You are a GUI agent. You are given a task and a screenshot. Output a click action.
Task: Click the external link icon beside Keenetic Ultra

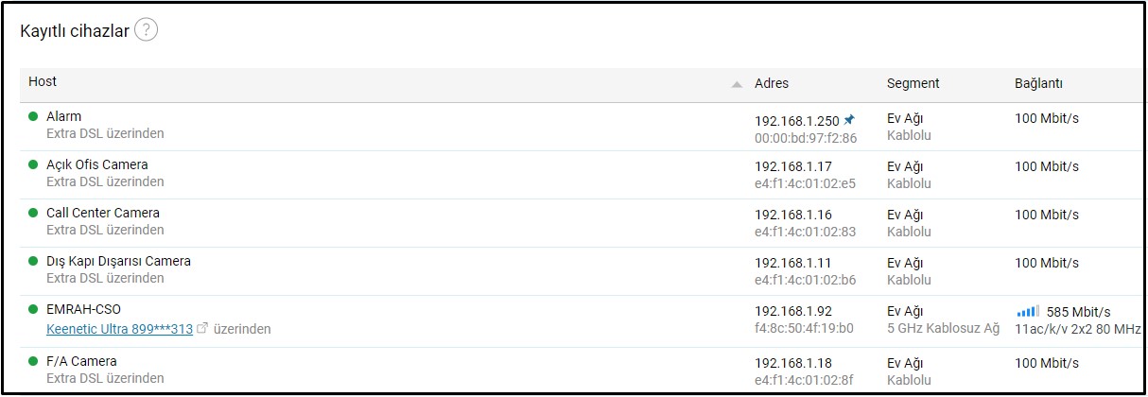[202, 329]
